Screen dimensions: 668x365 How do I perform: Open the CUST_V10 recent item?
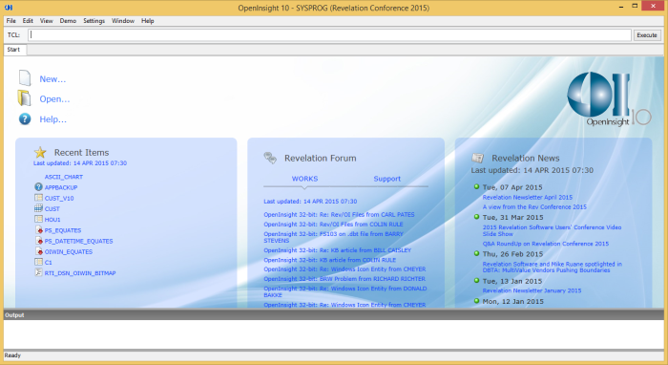pos(59,198)
